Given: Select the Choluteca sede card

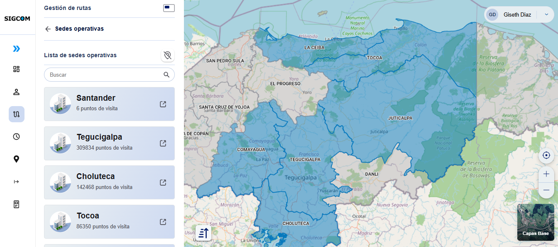Looking at the screenshot, I should point(109,182).
